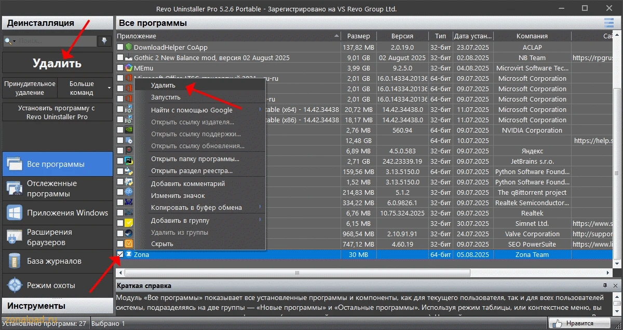Choose Добавить комментарий in context menu
This screenshot has width=623, height=330.
[x=199, y=183]
